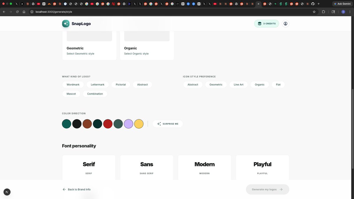Switch to the GitHub browser tab
The height and width of the screenshot is (199, 354).
313,4
